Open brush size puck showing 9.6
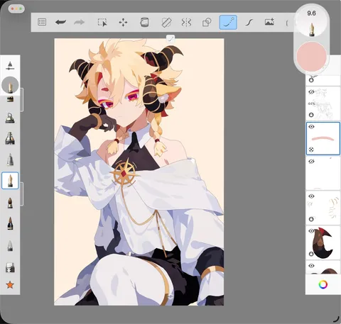Screen dimensions: 341x324 pos(311,21)
